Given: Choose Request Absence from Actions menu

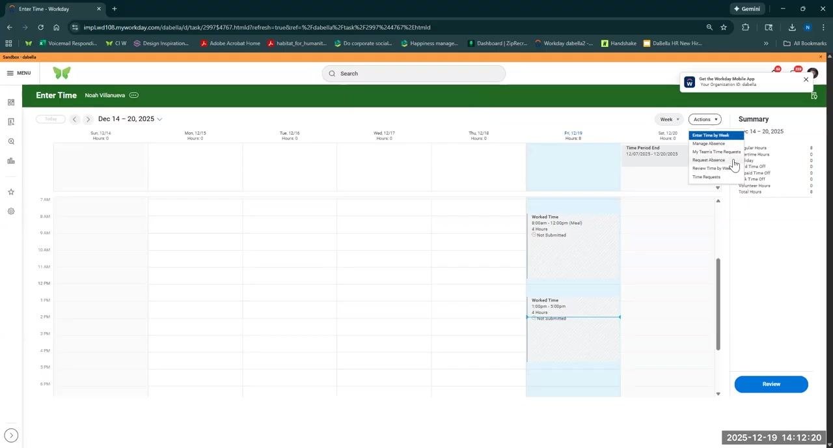Looking at the screenshot, I should click(x=716, y=160).
